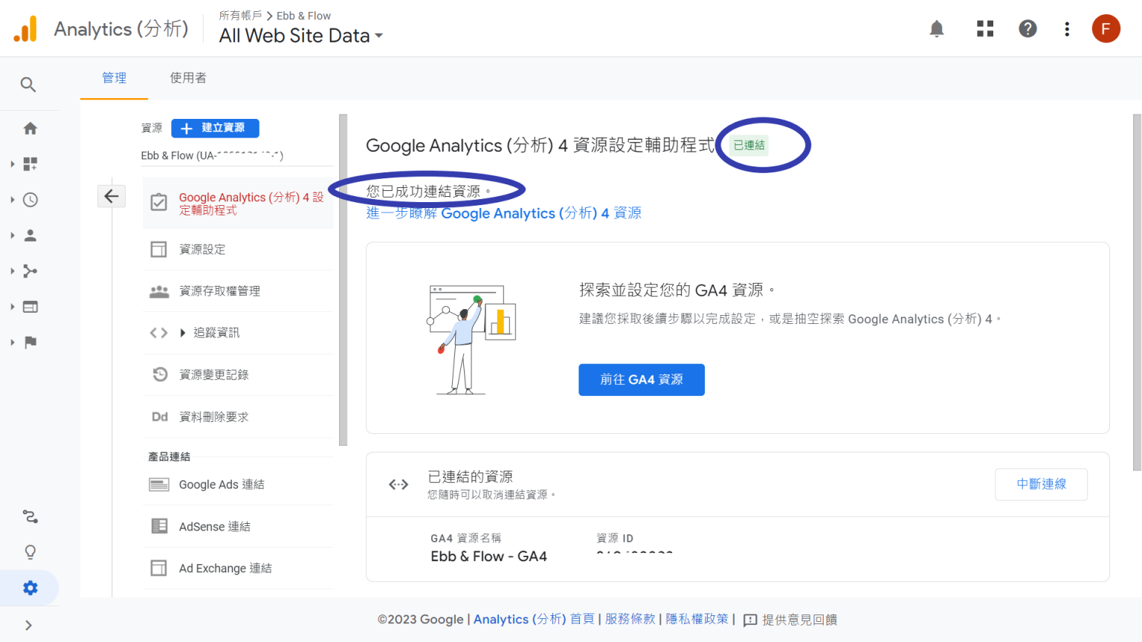Screen dimensions: 1142x642
Task: Switch to the 管理 tab
Action: pyautogui.click(x=114, y=78)
